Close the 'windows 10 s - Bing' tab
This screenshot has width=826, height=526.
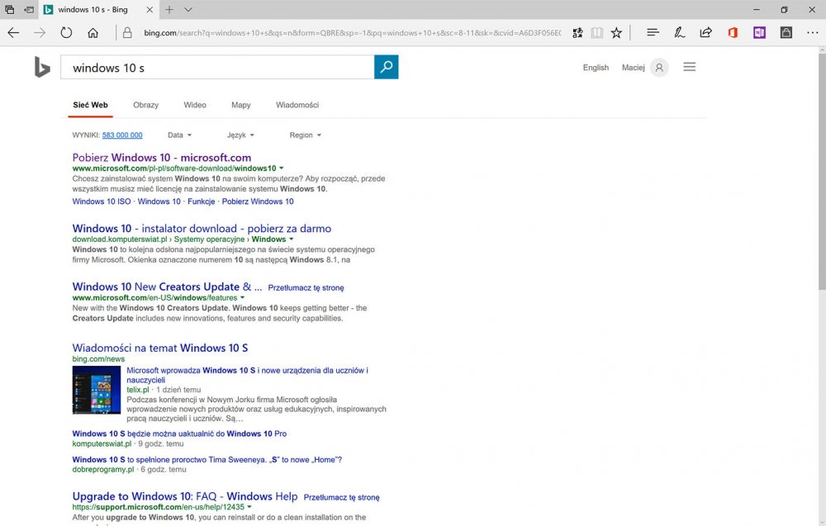pos(150,9)
